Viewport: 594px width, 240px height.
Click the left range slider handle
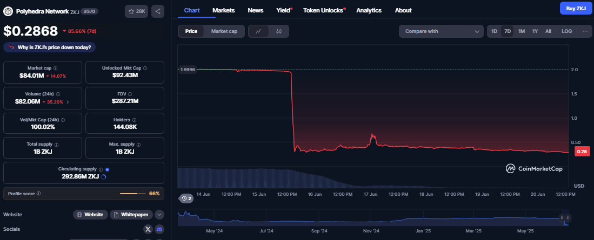tap(562, 218)
